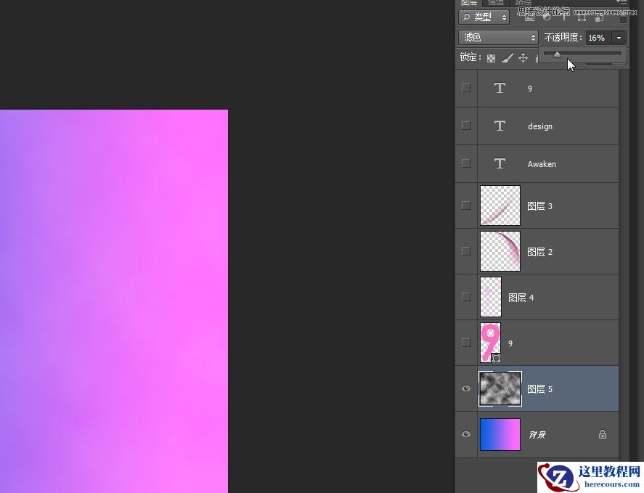The height and width of the screenshot is (493, 644).
Task: Open the blend mode dropdown showing 滤色
Action: pos(498,37)
